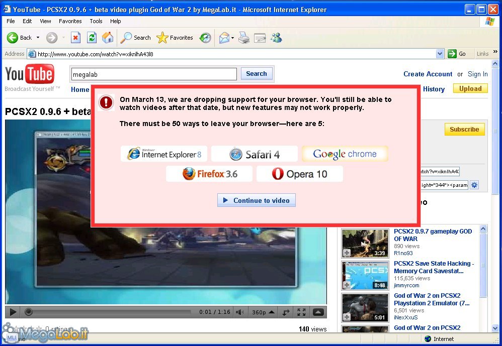Choose Firefox 3.6 browser option
Viewport: 502px width, 346px height.
pyautogui.click(x=209, y=174)
